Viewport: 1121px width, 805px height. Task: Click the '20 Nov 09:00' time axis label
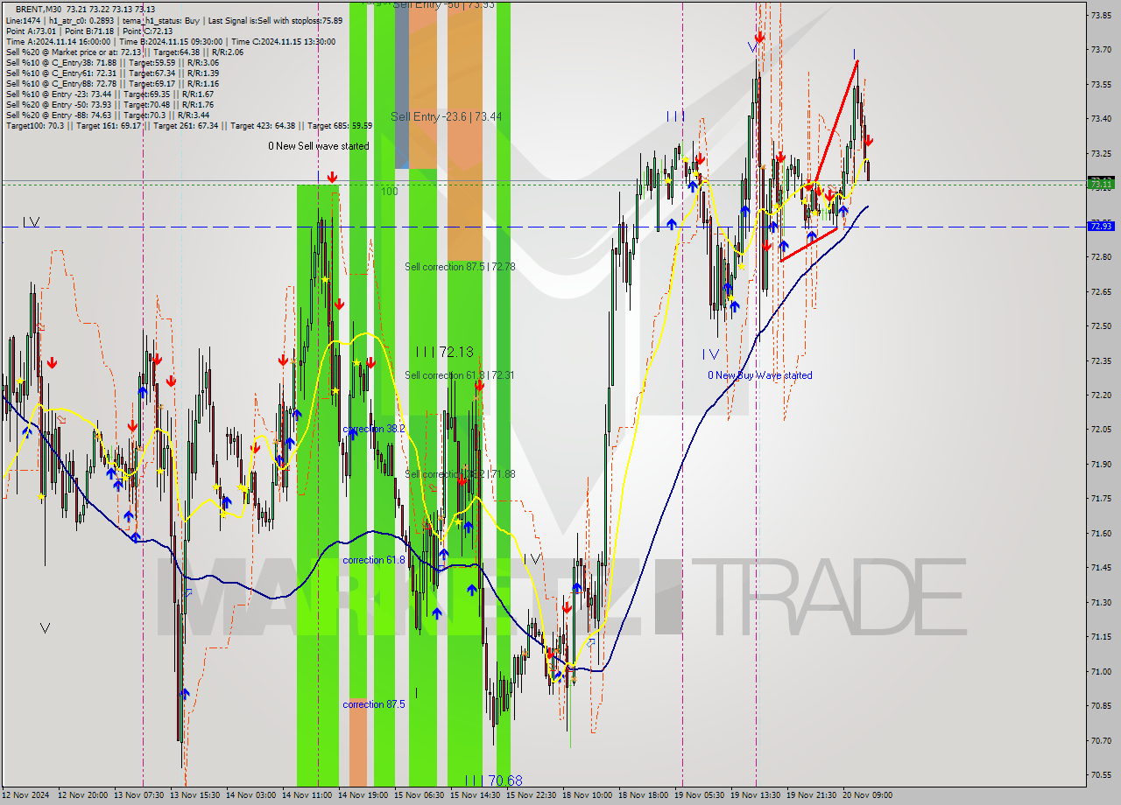[867, 795]
